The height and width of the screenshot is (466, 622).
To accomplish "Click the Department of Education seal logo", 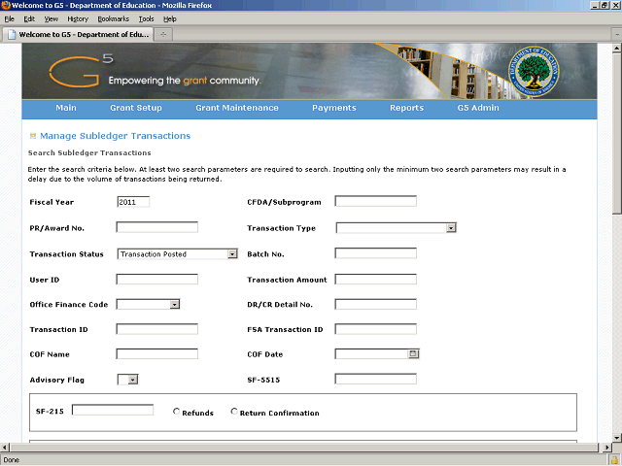I will (x=534, y=71).
